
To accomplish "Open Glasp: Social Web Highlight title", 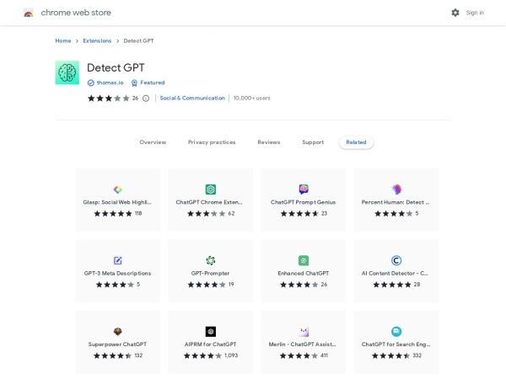I will (117, 202).
